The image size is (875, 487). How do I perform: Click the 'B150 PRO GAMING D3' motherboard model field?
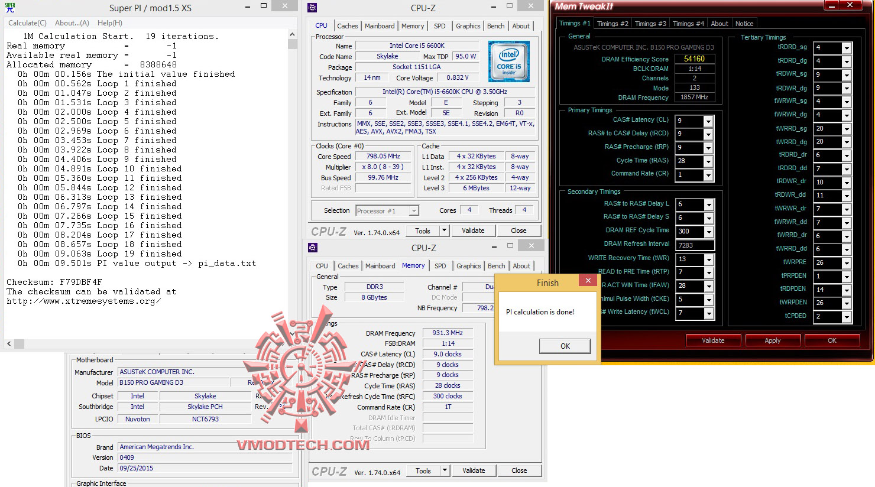[x=173, y=382]
